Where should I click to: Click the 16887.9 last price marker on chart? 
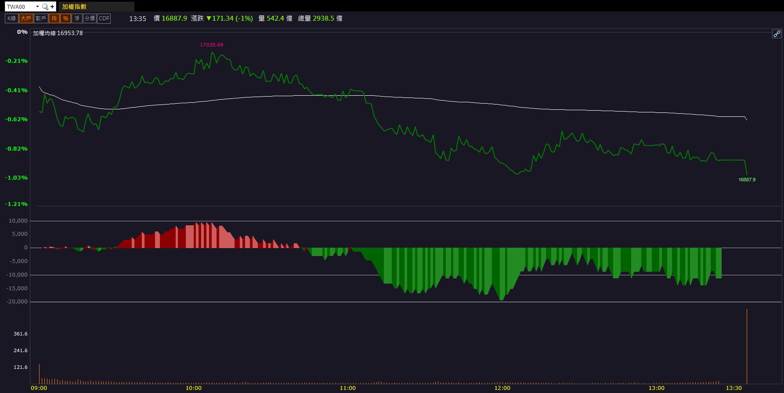pos(747,180)
